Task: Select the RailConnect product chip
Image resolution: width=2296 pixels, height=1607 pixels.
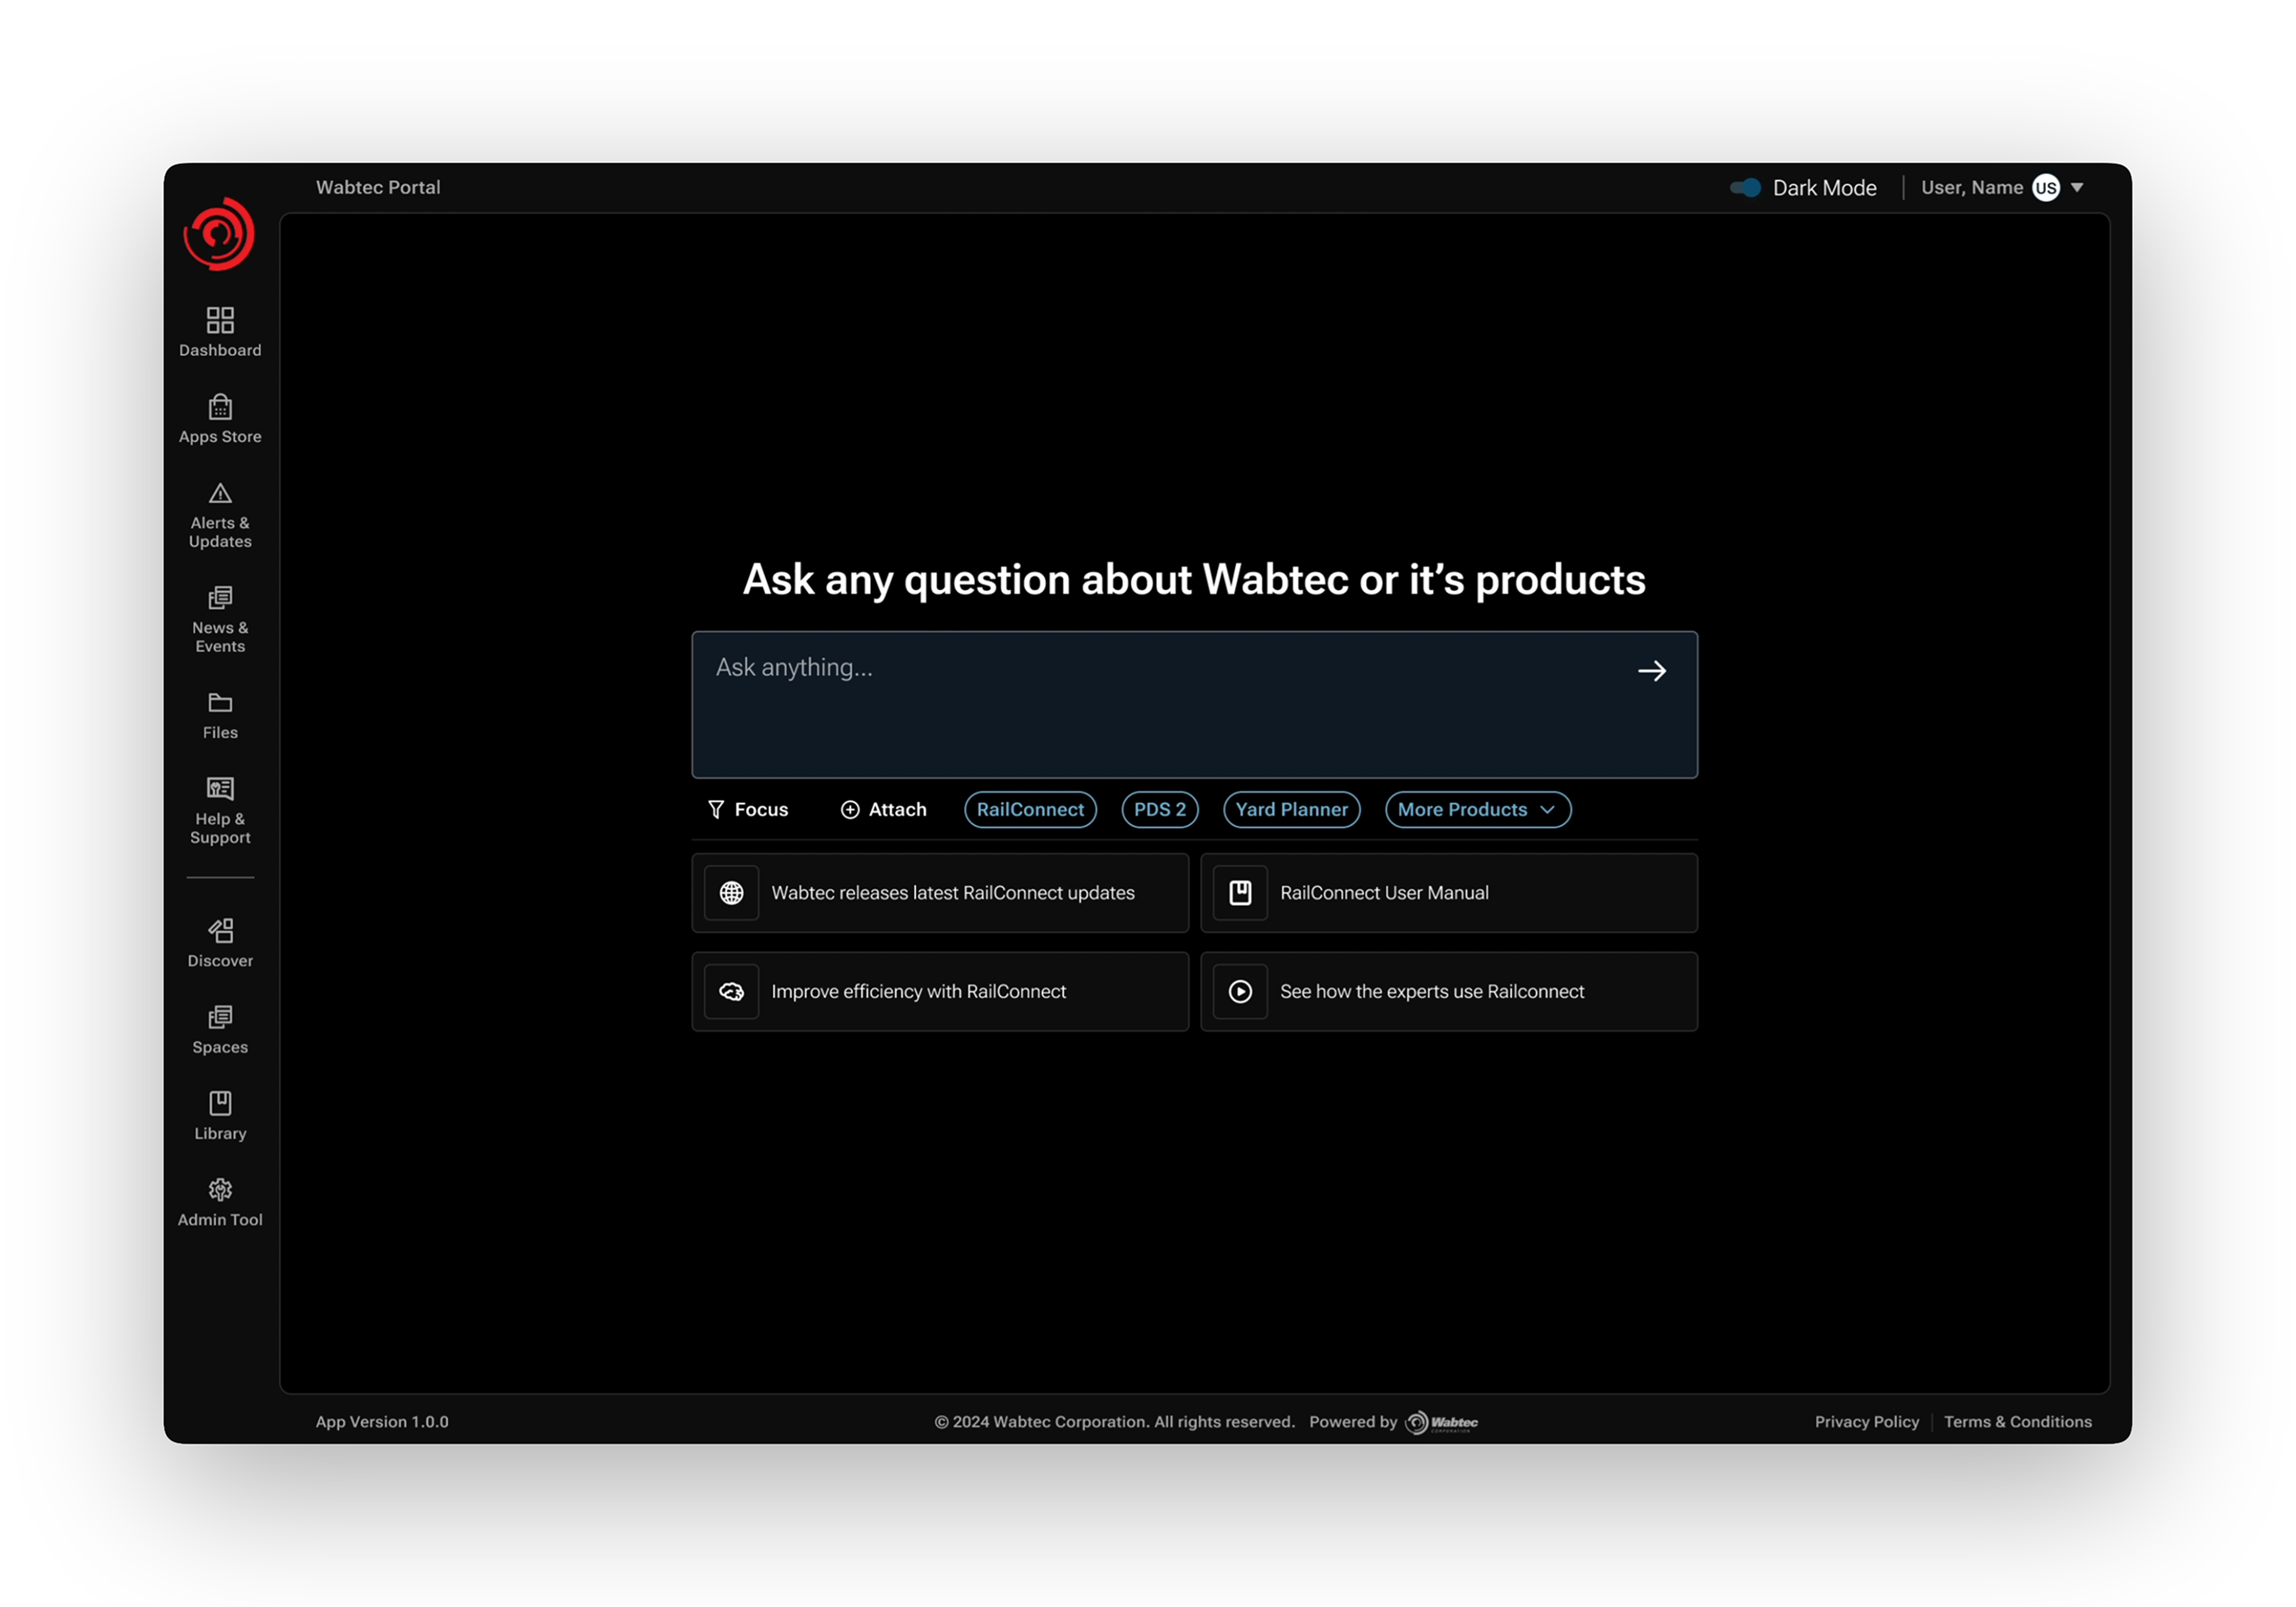Action: click(1030, 810)
